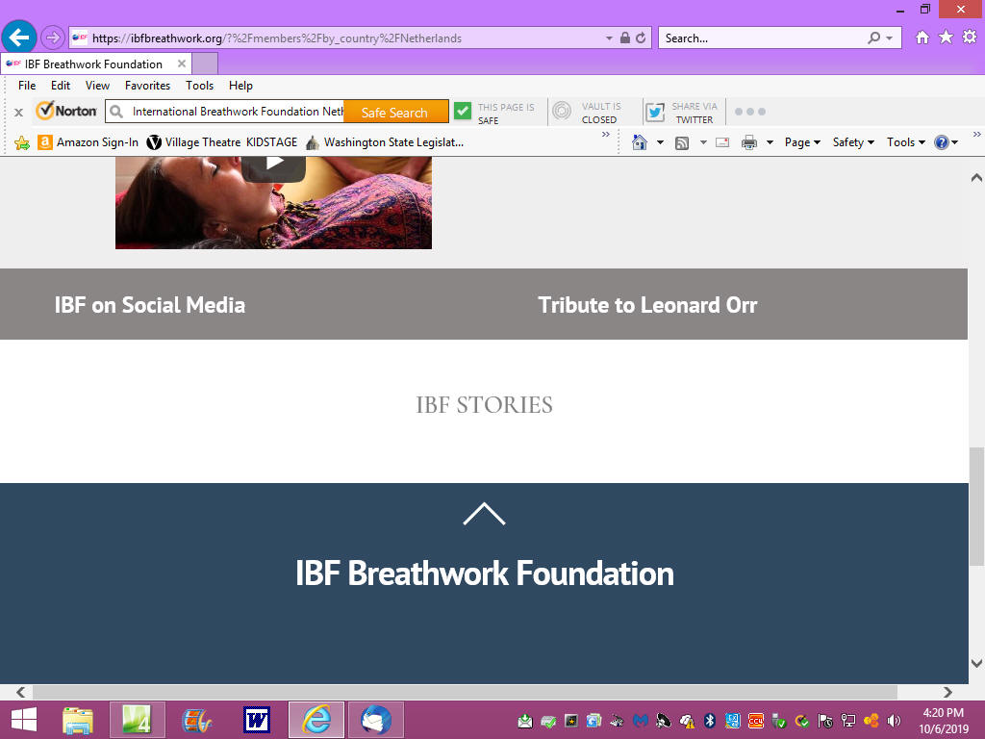This screenshot has width=985, height=739.
Task: Open the Print dropdown arrow
Action: click(770, 142)
